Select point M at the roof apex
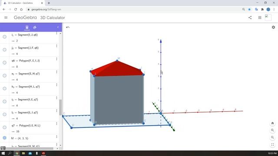The width and height of the screenshot is (278, 156). (117, 61)
